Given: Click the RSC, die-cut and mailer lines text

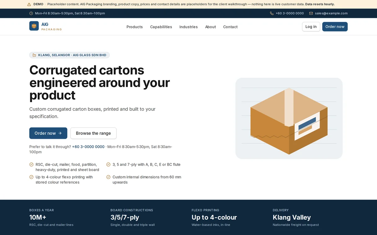Looking at the screenshot, I should [x=51, y=225].
